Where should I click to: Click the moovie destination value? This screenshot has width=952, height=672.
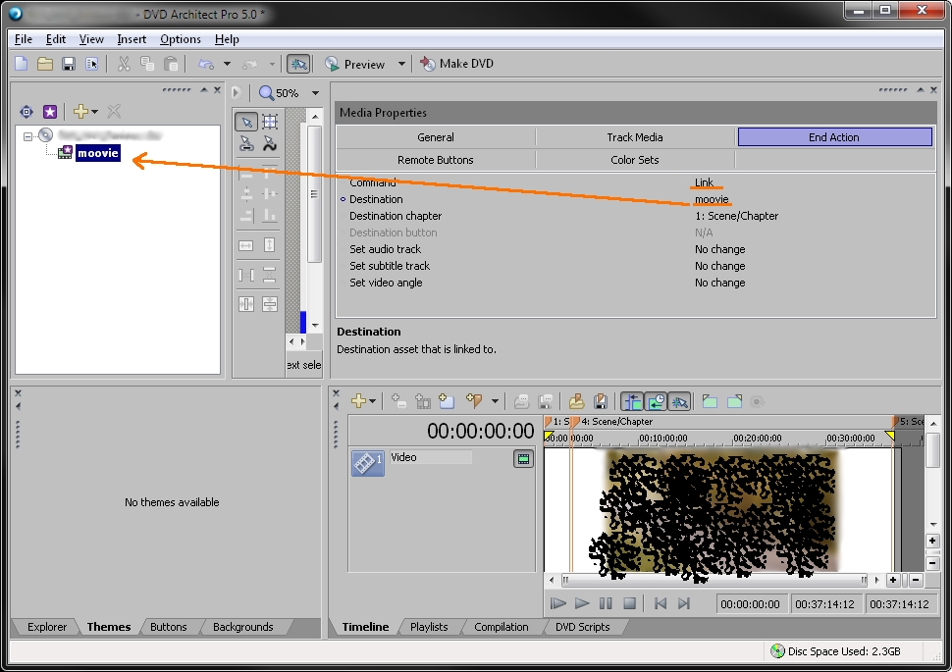pos(712,199)
